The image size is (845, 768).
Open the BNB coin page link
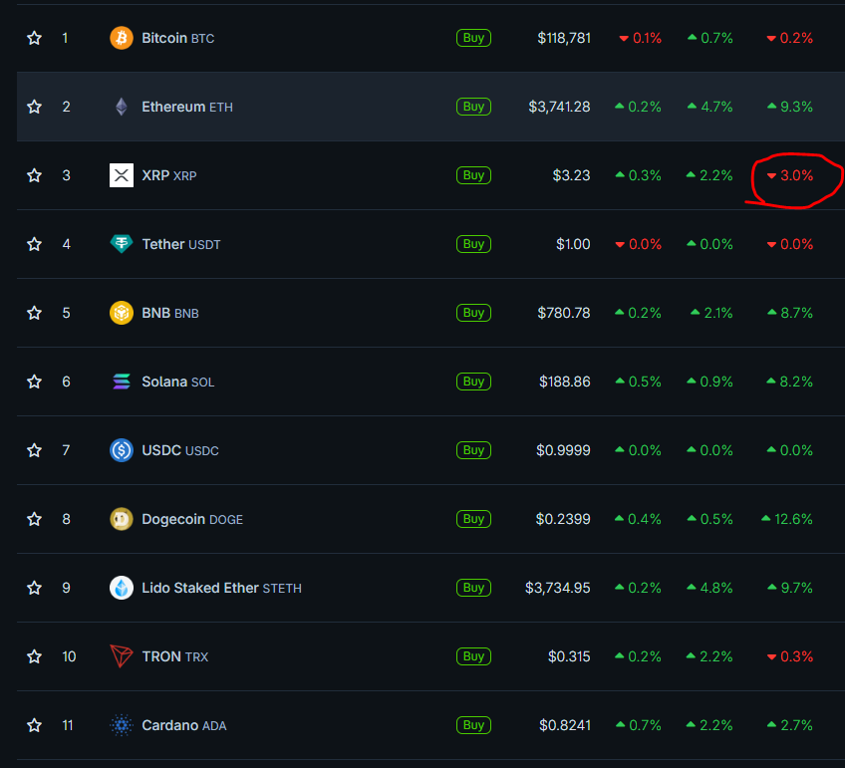click(x=170, y=313)
